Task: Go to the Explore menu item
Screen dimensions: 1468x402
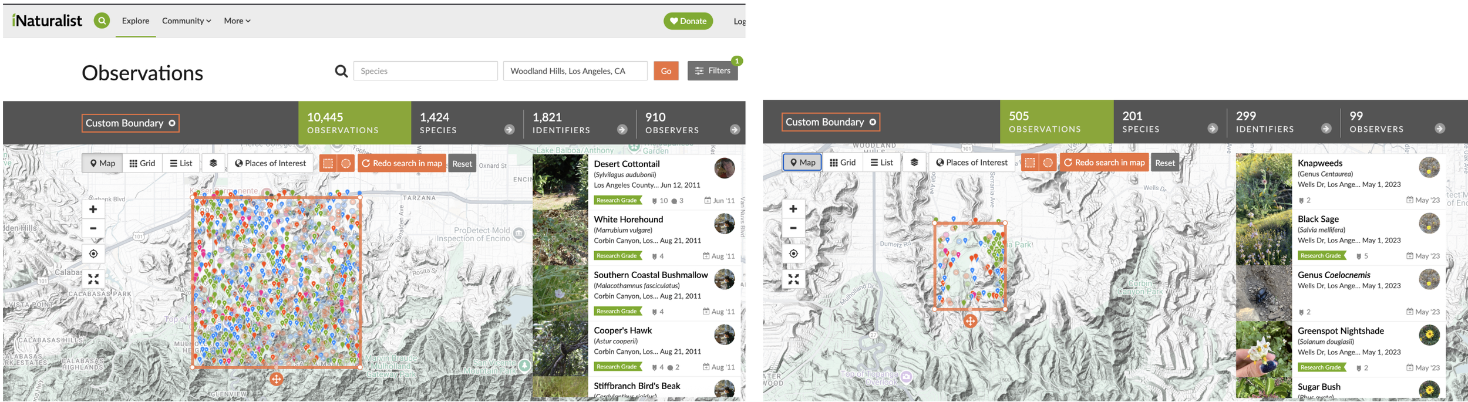Action: click(x=136, y=21)
